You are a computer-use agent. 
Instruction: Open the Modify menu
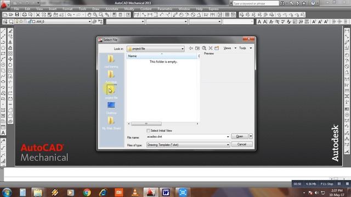[129, 9]
